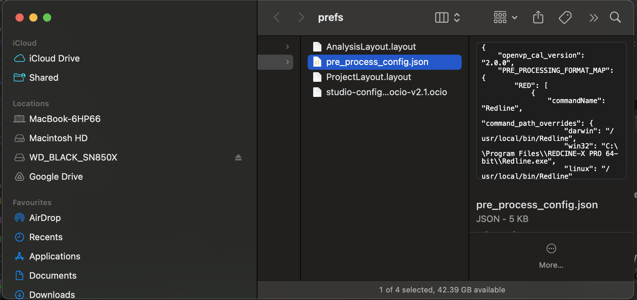
Task: Zoom the window with green button
Action: pyautogui.click(x=47, y=18)
